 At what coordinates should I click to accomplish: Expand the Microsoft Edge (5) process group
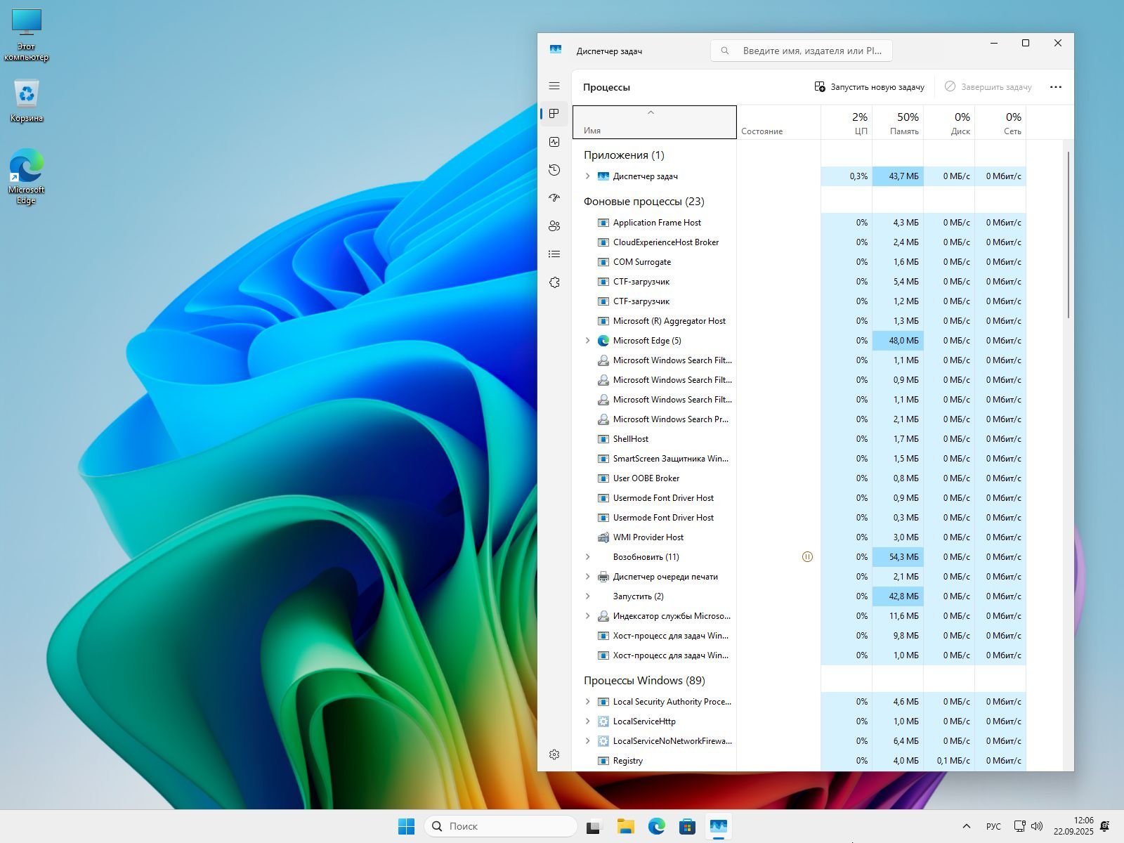pyautogui.click(x=588, y=341)
